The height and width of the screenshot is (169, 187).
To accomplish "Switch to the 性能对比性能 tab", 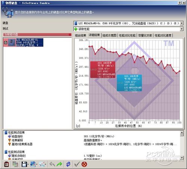I will (127, 35).
